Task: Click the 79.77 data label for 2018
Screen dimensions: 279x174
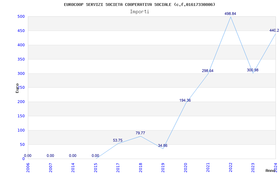Action: click(140, 133)
